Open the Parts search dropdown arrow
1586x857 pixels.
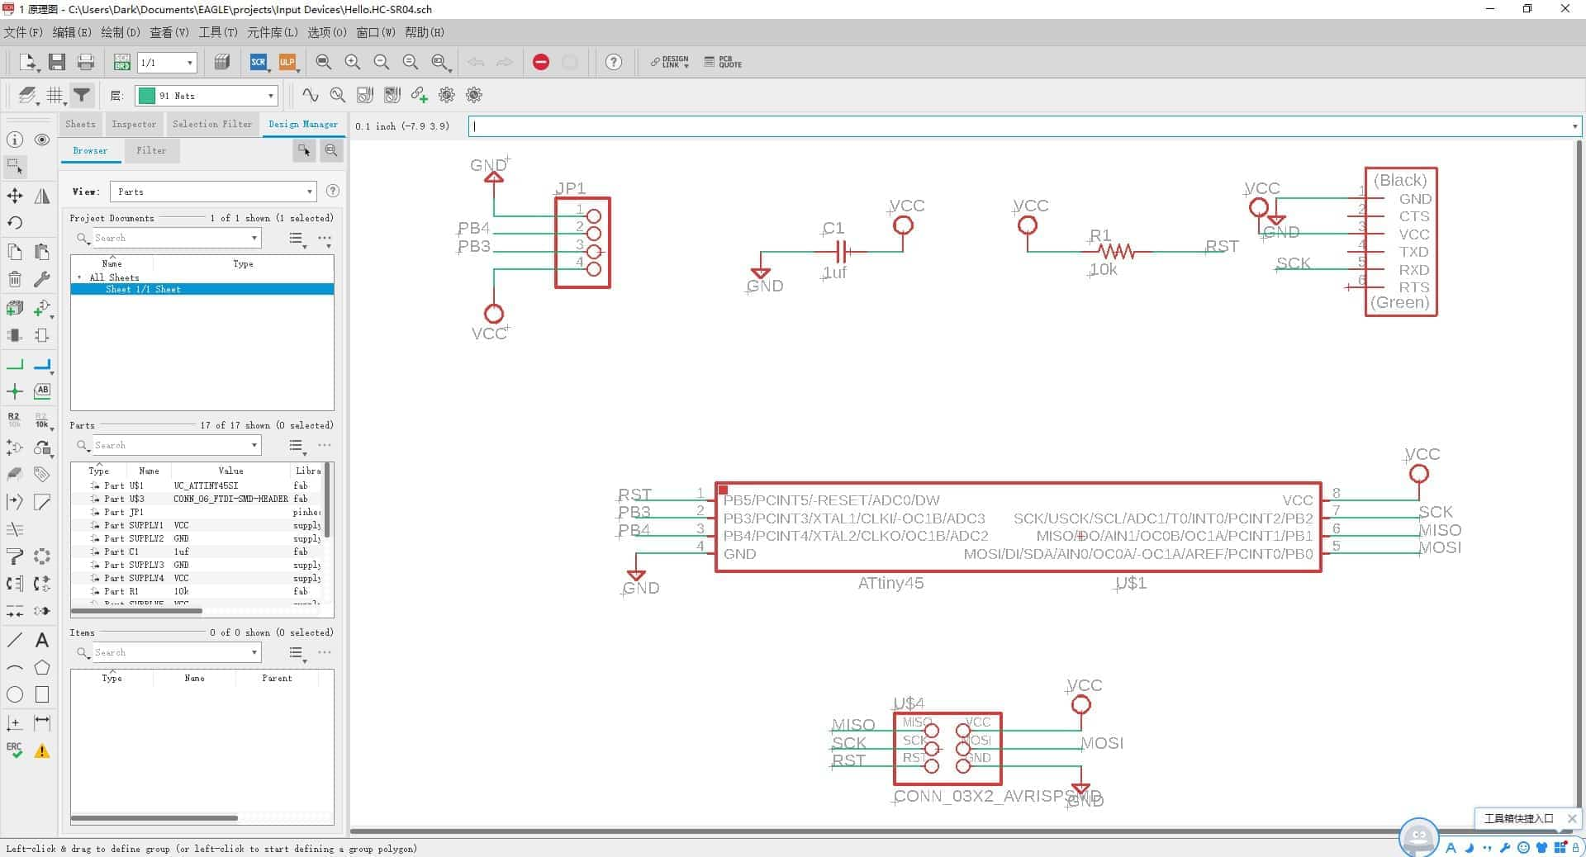[254, 445]
